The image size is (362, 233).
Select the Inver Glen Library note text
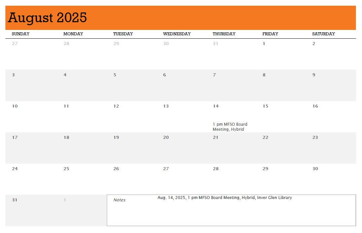coord(224,198)
